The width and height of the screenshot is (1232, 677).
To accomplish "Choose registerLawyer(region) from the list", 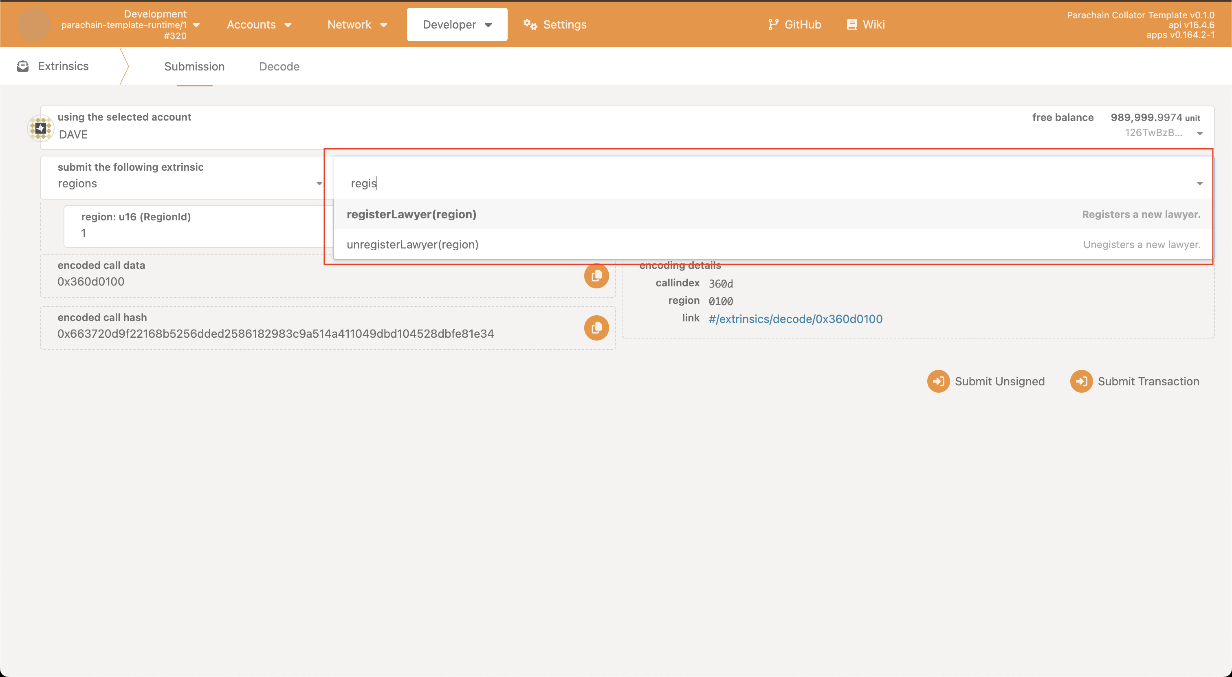I will [411, 214].
